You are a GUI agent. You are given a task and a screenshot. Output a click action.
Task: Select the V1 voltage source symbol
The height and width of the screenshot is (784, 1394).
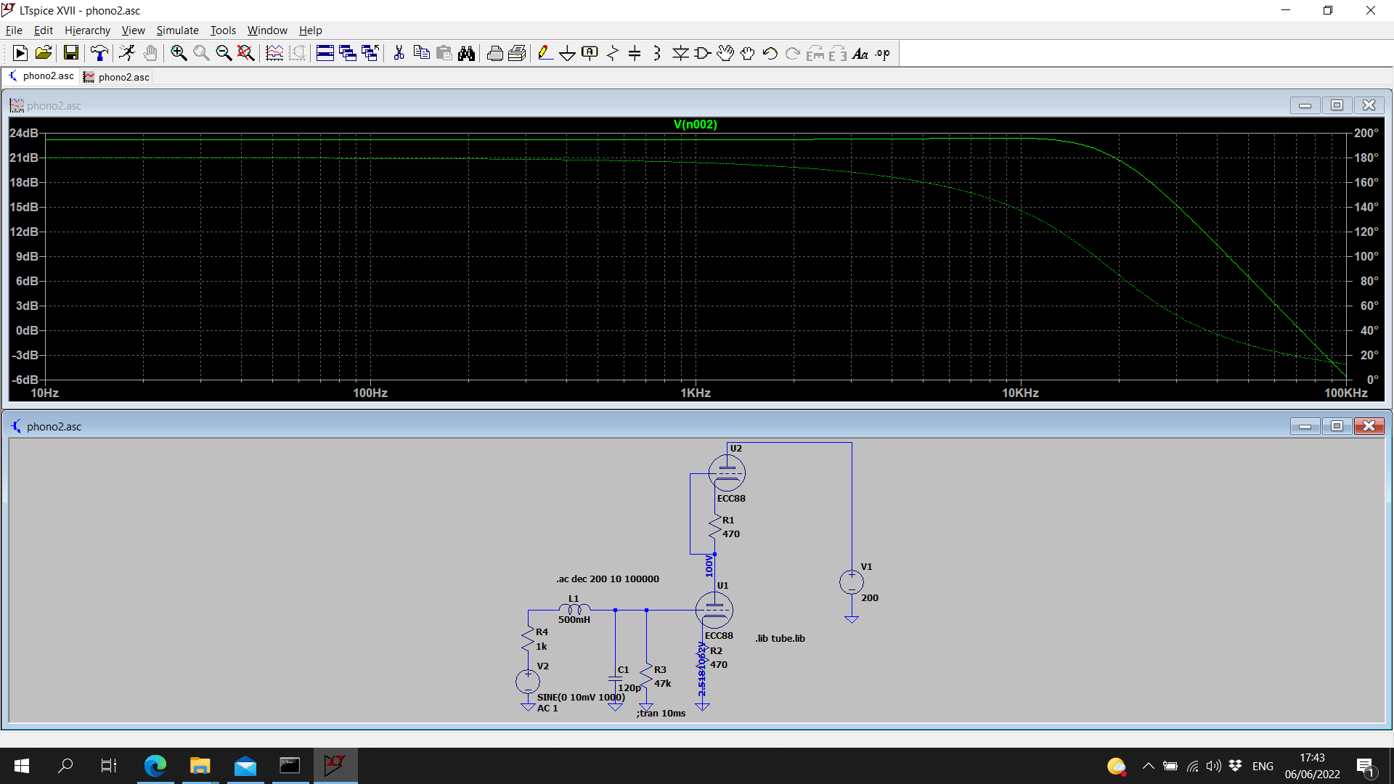pos(852,581)
